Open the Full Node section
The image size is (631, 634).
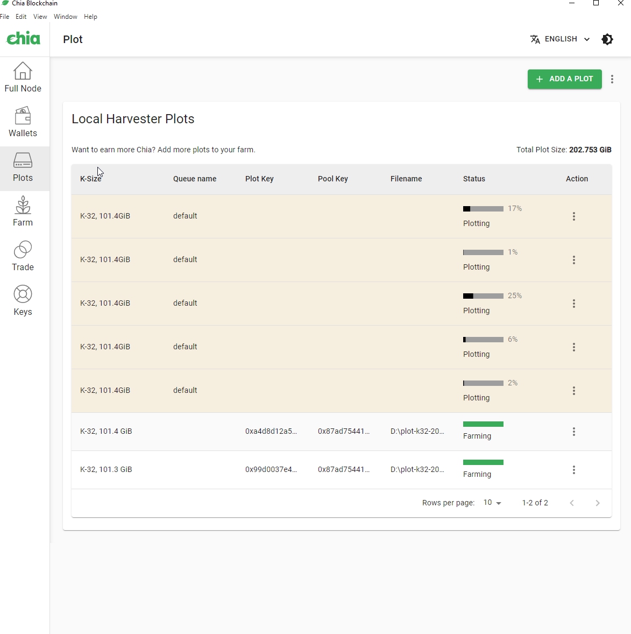click(x=23, y=78)
